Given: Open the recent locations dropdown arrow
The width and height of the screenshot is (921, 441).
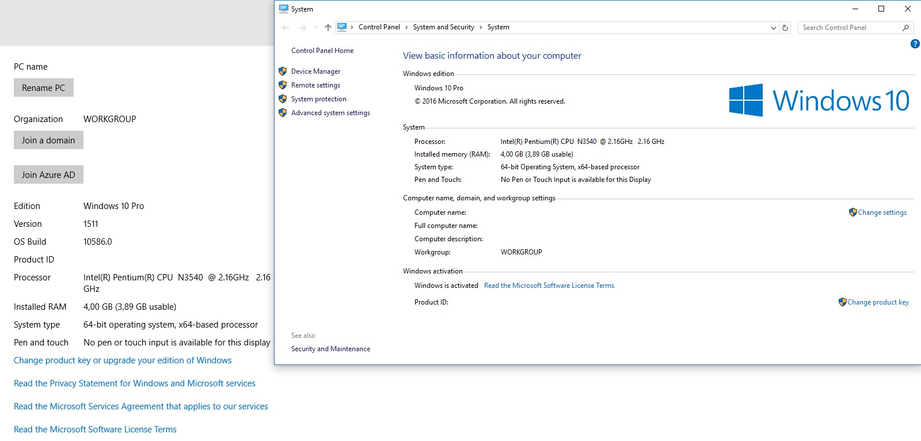Looking at the screenshot, I should (x=316, y=28).
